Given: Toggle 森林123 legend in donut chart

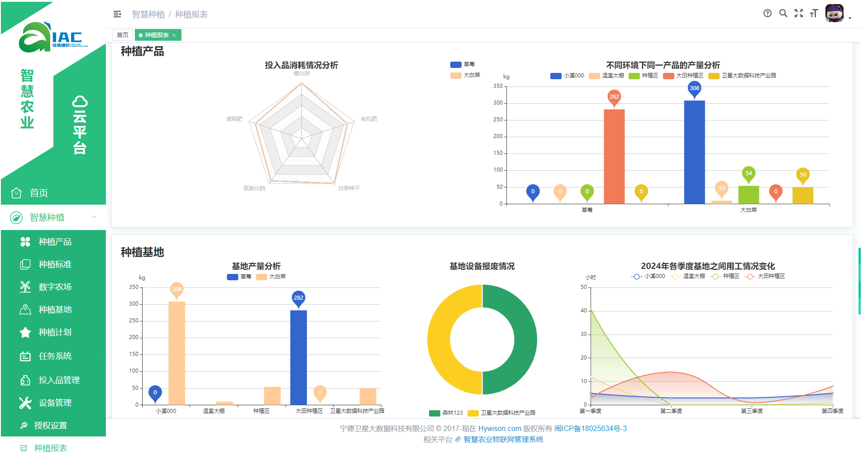Looking at the screenshot, I should coord(446,413).
